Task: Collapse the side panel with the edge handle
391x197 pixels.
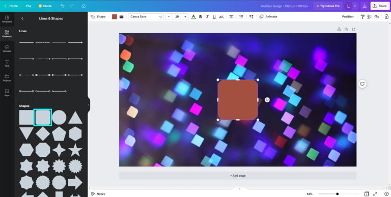Action: 89,105
